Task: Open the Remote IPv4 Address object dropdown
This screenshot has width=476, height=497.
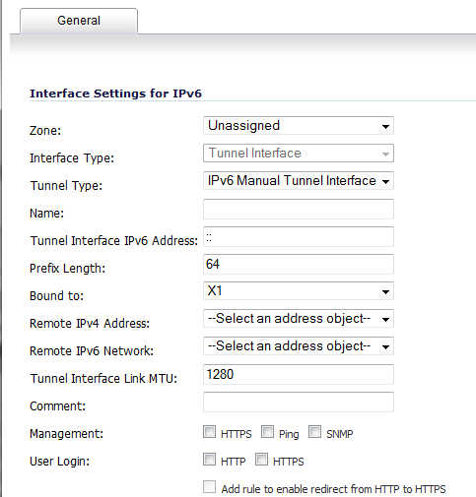Action: 299,319
